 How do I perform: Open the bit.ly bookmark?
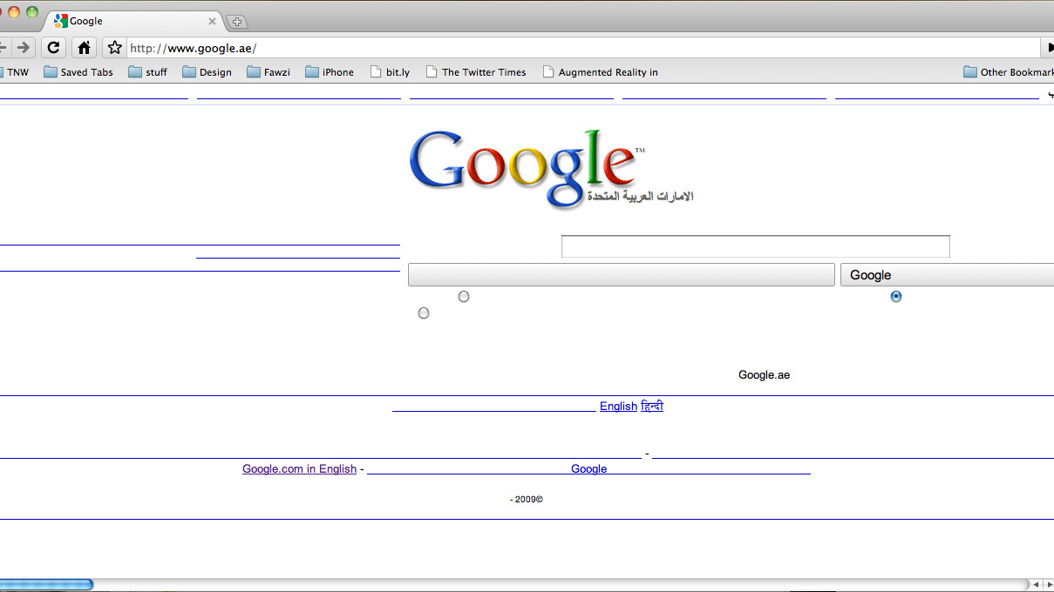[390, 72]
